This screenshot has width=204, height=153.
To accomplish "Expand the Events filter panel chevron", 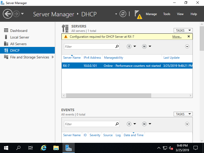I will [187, 124].
